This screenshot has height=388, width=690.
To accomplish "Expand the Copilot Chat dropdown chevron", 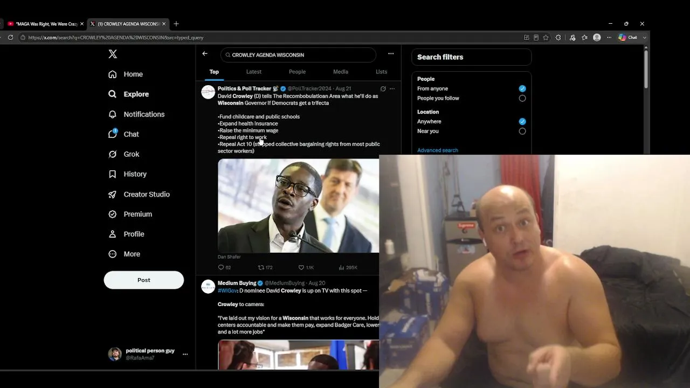I will tap(645, 38).
